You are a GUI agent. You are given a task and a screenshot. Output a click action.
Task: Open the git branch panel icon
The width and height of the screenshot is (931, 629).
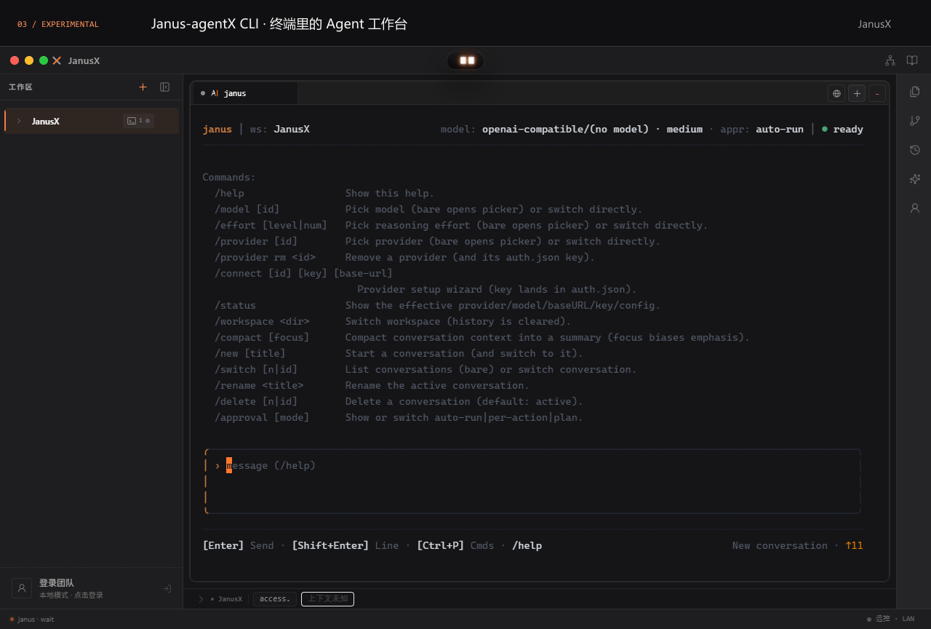click(x=915, y=121)
